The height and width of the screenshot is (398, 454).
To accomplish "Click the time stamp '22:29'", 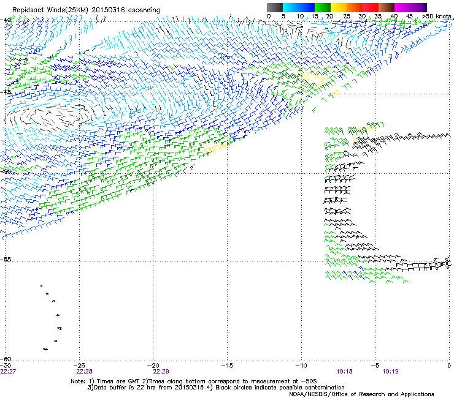I will pos(161,372).
